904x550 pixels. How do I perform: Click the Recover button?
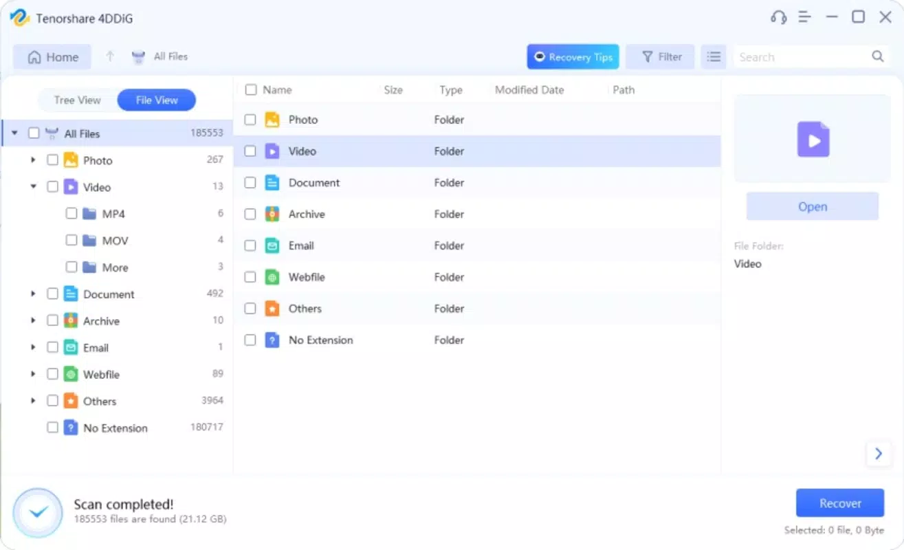839,503
